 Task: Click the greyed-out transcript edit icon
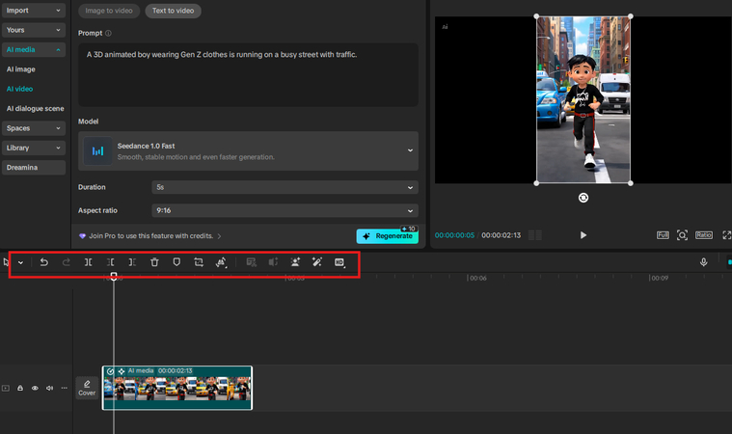251,262
